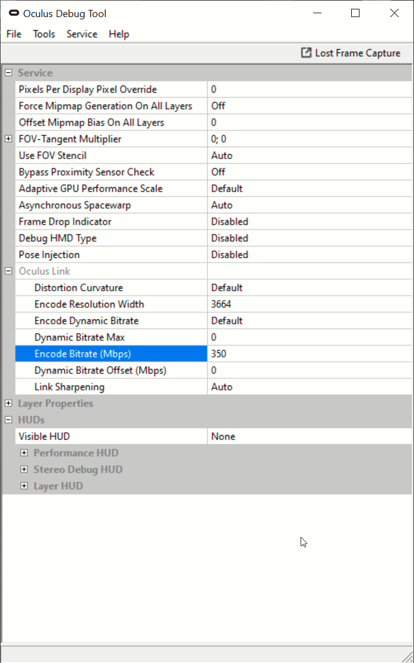Screen dimensions: 414x663
Task: Collapse the HUDs section
Action: click(7, 419)
